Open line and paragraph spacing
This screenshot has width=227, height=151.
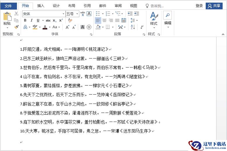[x=133, y=20]
